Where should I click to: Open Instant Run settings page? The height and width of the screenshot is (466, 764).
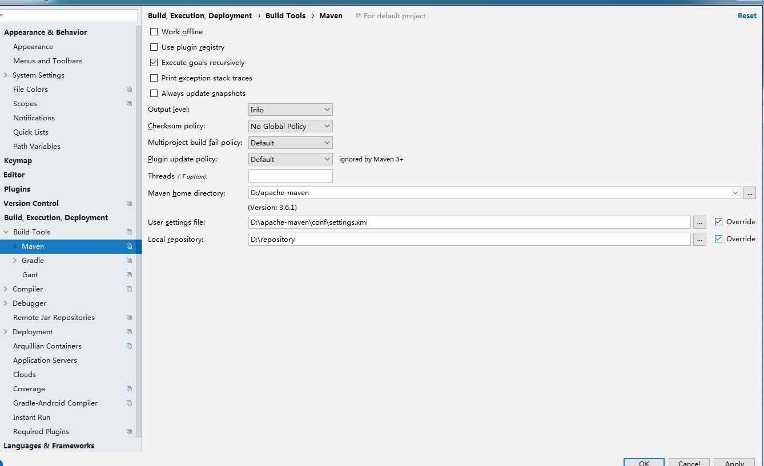coord(31,418)
